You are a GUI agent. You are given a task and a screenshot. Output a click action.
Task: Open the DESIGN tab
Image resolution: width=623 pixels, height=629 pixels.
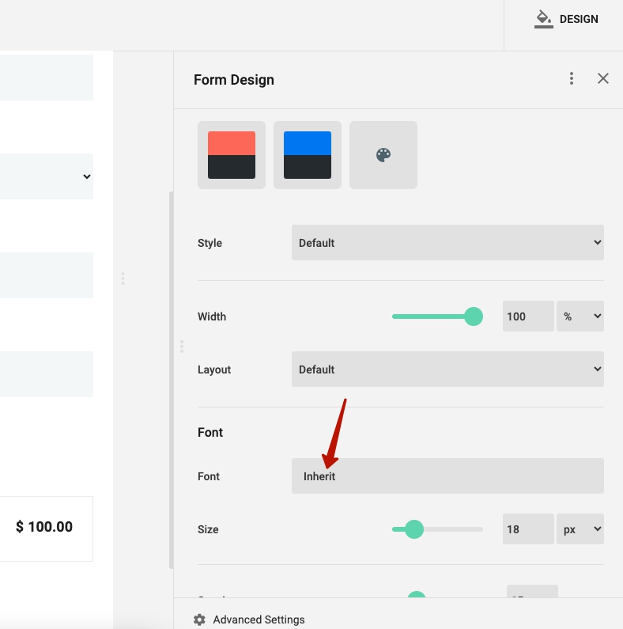pos(565,19)
